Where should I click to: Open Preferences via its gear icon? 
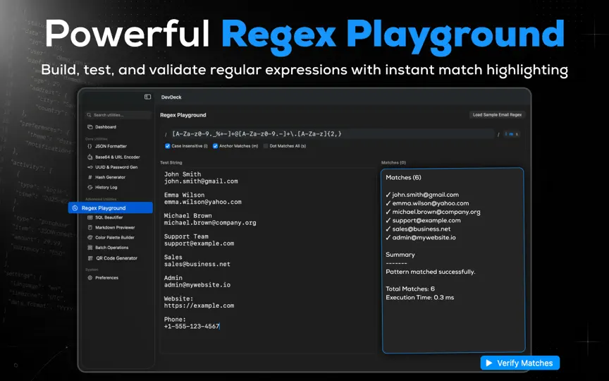pos(90,277)
